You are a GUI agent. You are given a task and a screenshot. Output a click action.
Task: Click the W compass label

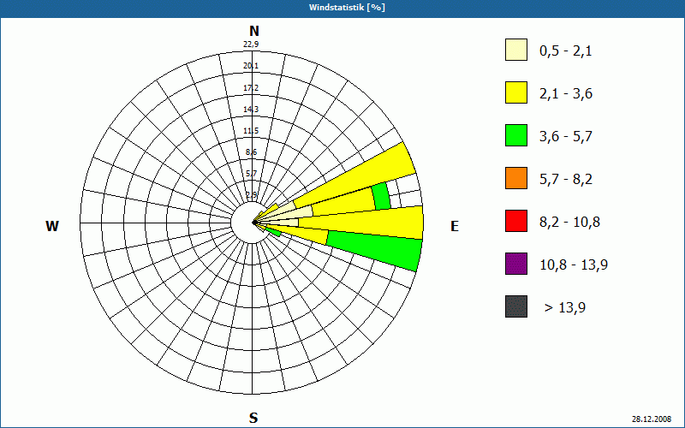point(52,226)
